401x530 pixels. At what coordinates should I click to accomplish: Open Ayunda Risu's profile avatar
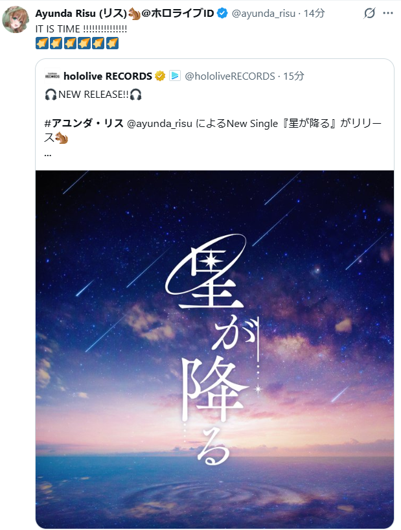pyautogui.click(x=16, y=19)
